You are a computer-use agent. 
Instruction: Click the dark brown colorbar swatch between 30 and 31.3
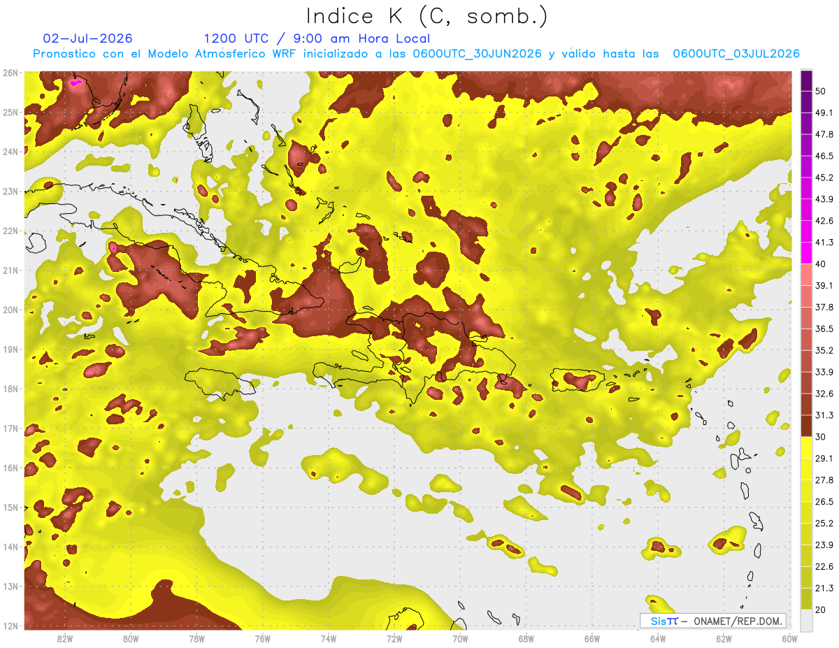[806, 426]
